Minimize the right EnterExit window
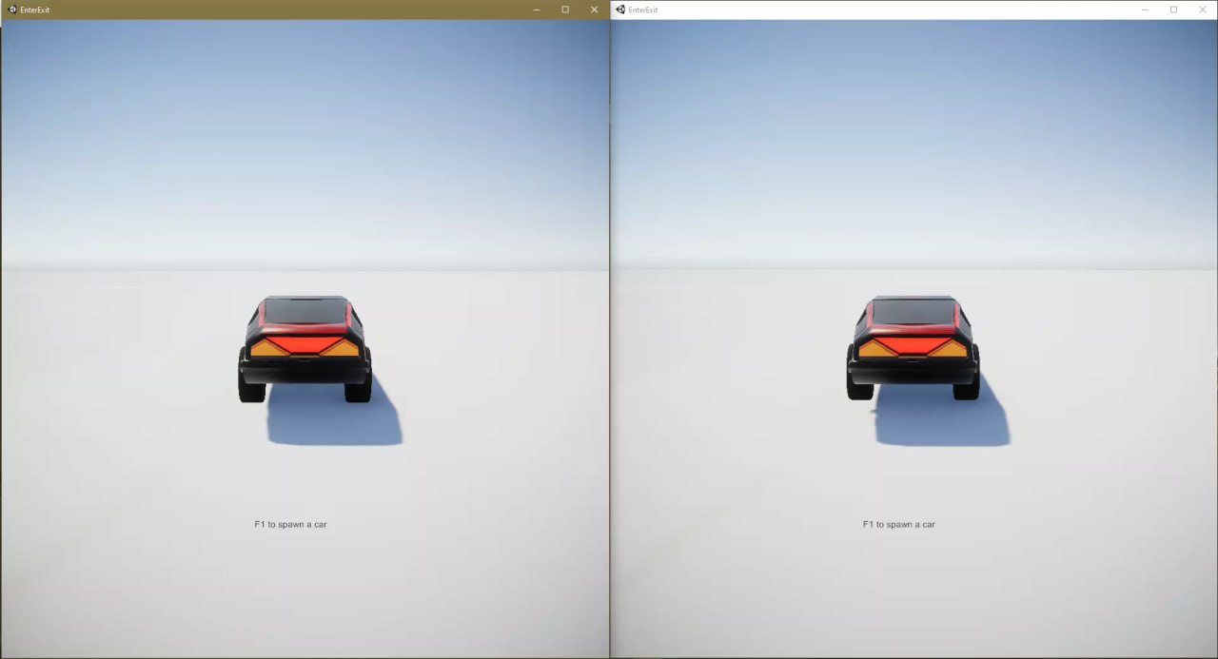This screenshot has height=659, width=1218. pos(1145,10)
